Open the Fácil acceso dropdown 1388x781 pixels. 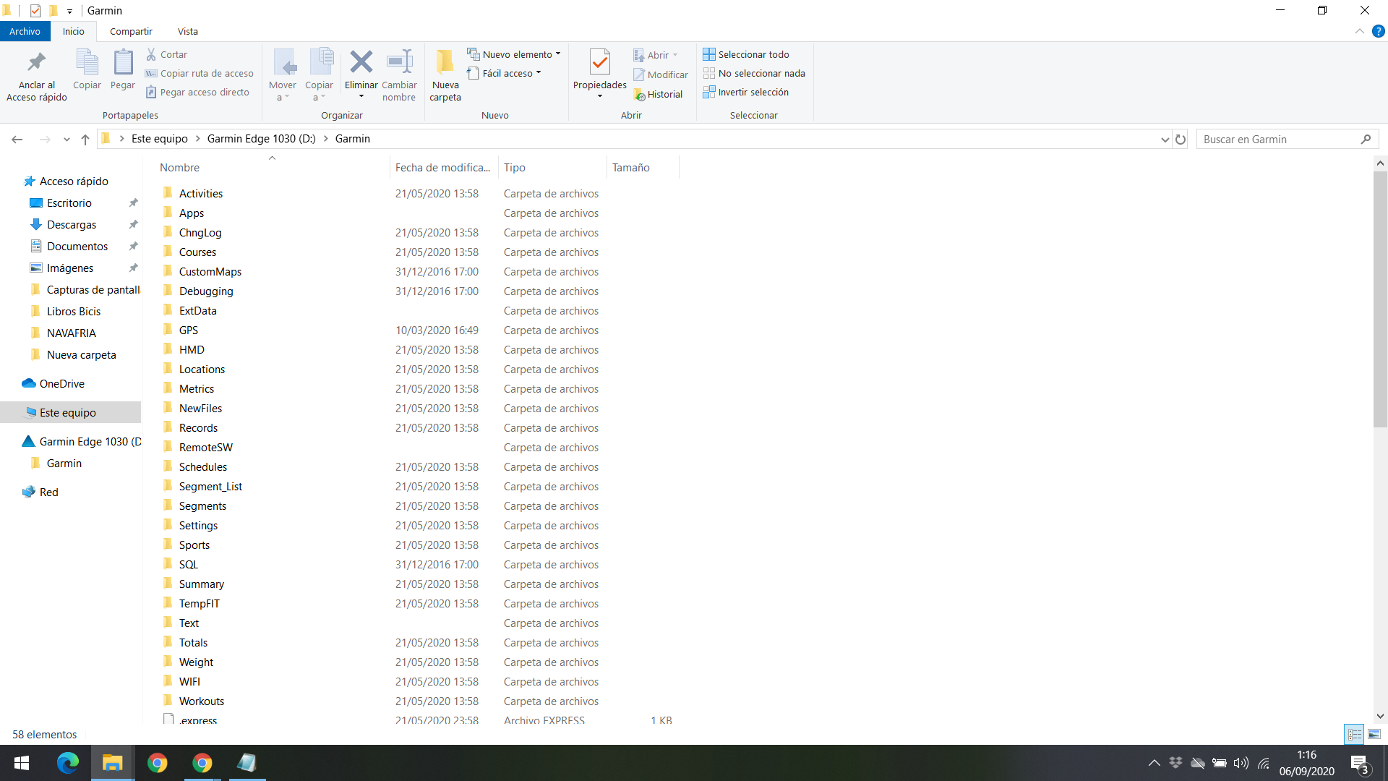tap(505, 73)
